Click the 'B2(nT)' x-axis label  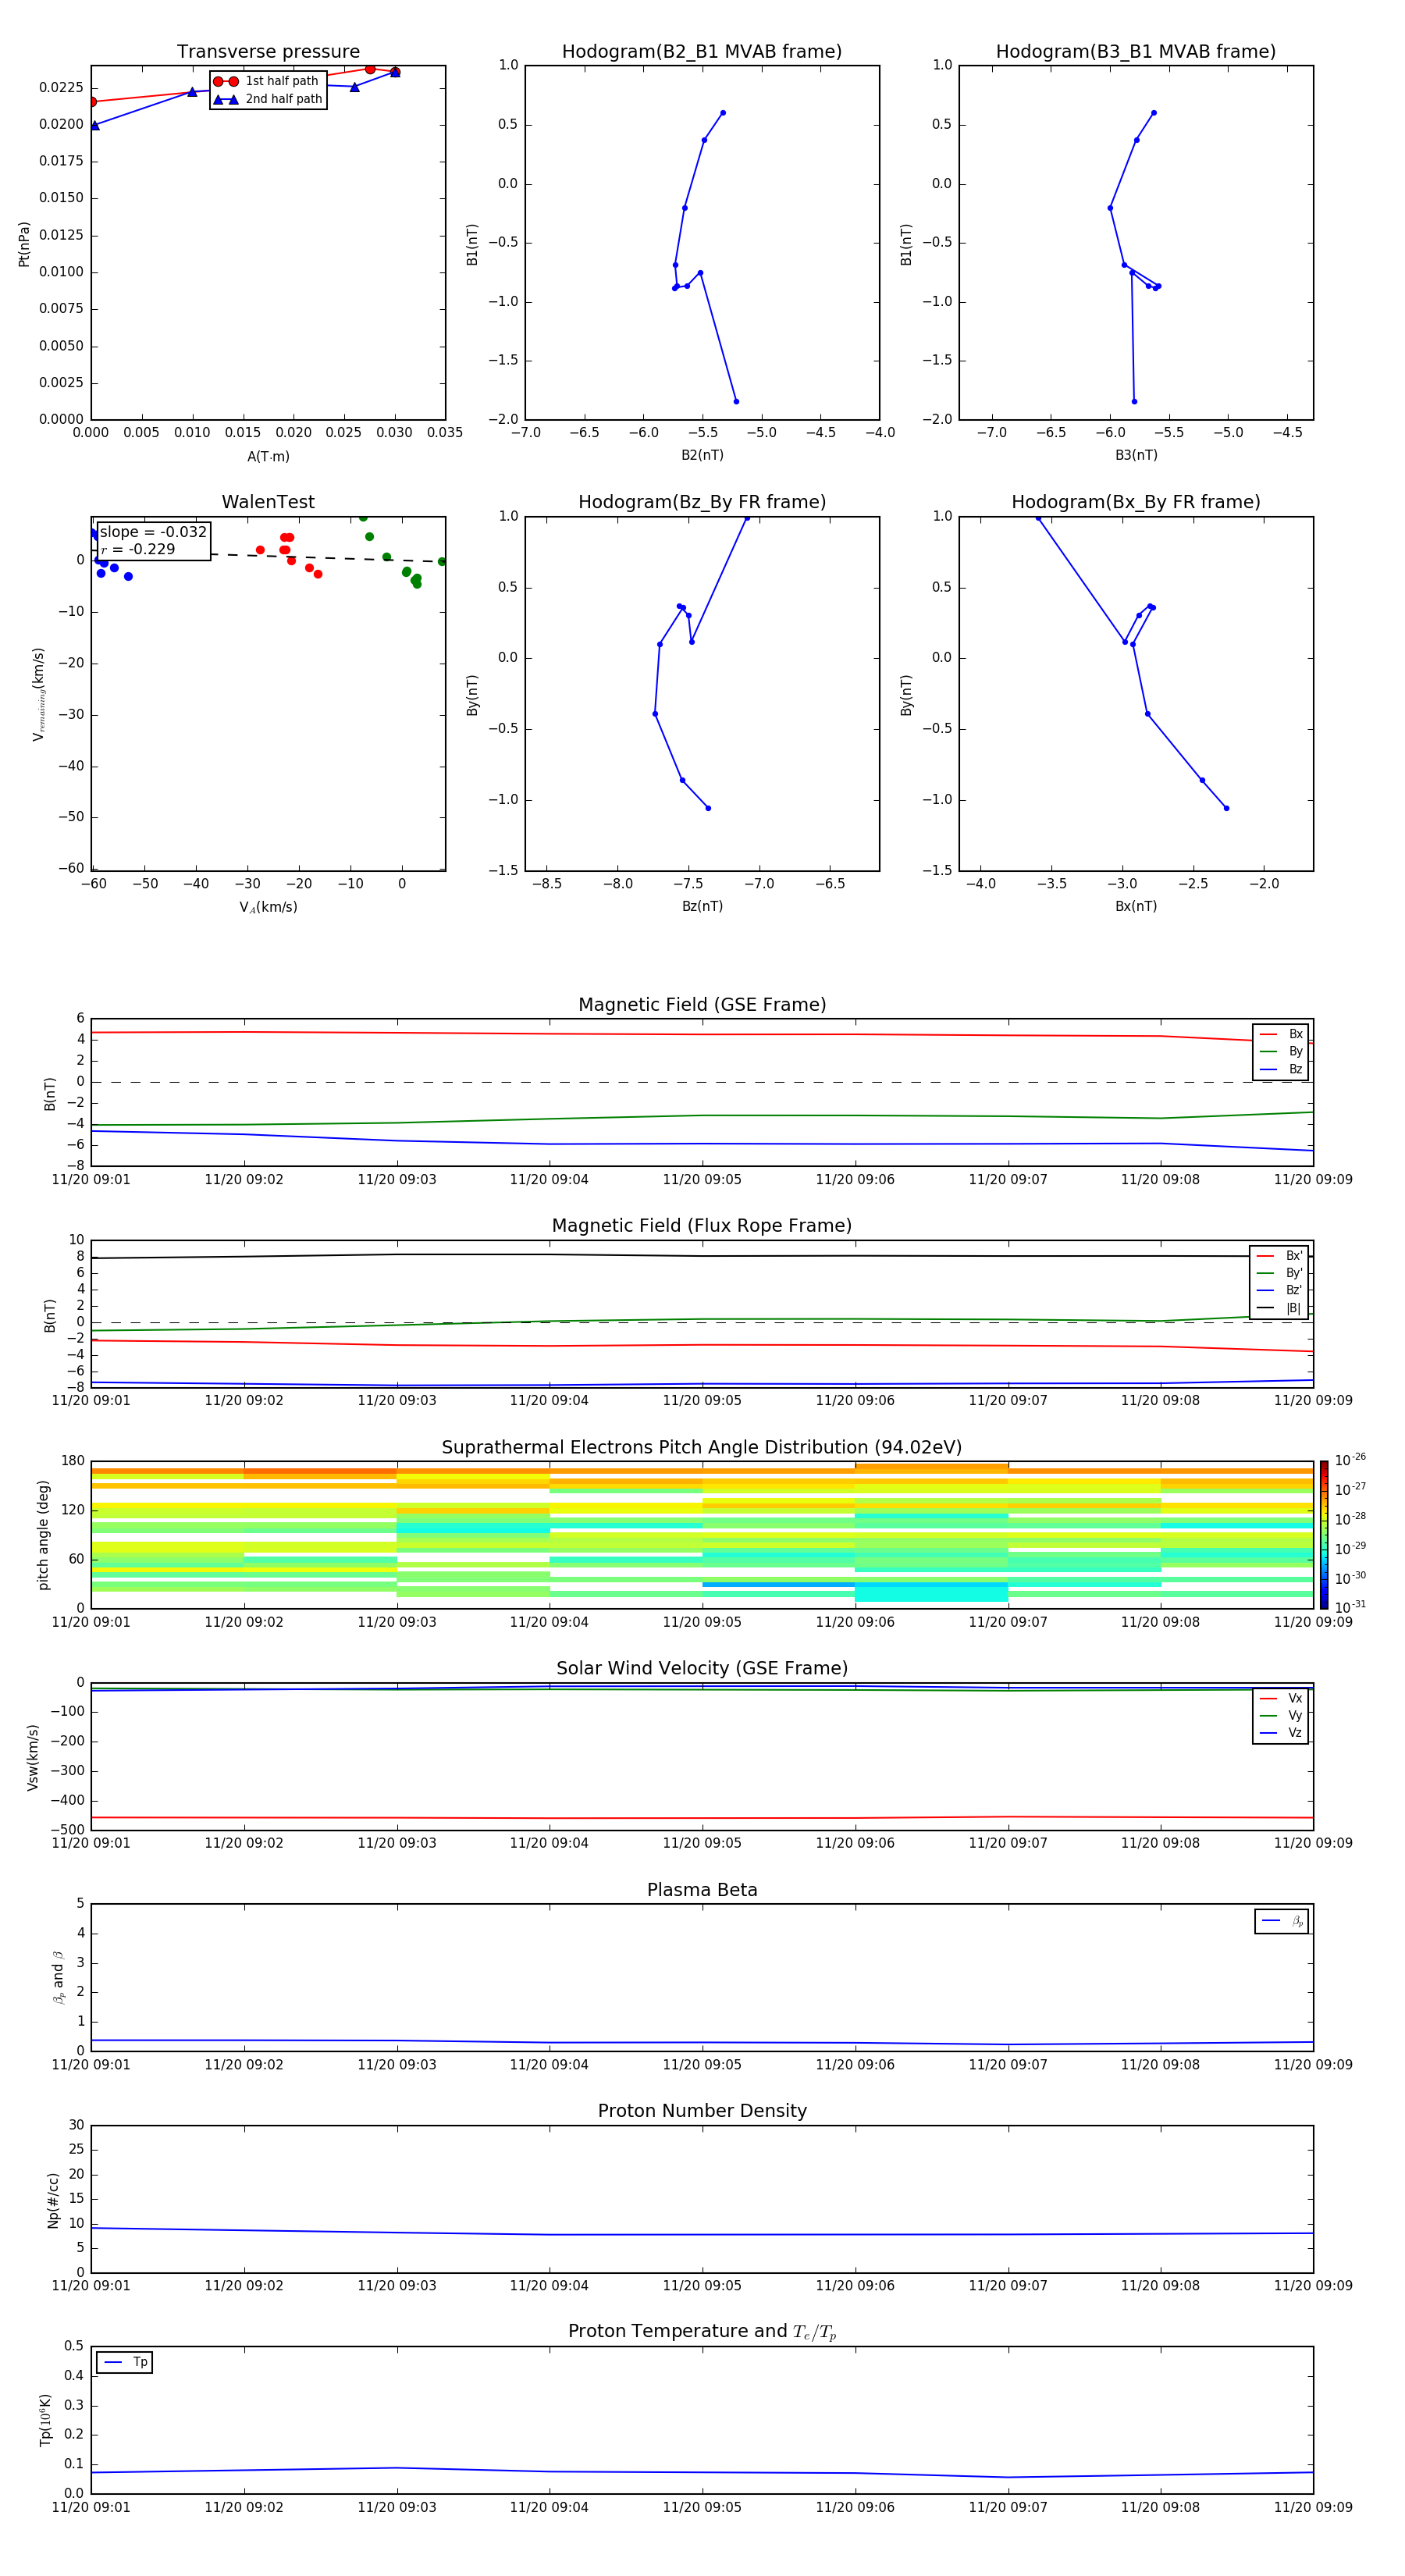pyautogui.click(x=702, y=455)
